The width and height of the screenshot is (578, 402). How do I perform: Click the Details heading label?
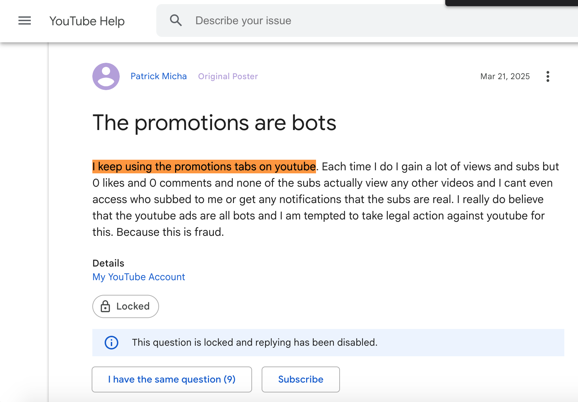pyautogui.click(x=108, y=263)
